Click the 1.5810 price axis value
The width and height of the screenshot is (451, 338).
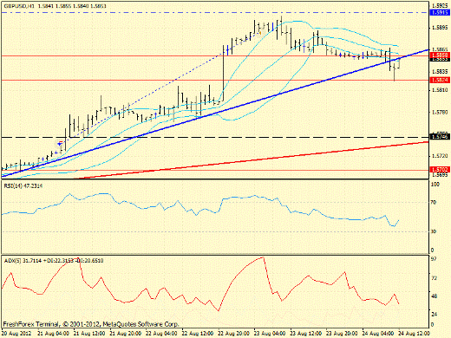pos(440,90)
